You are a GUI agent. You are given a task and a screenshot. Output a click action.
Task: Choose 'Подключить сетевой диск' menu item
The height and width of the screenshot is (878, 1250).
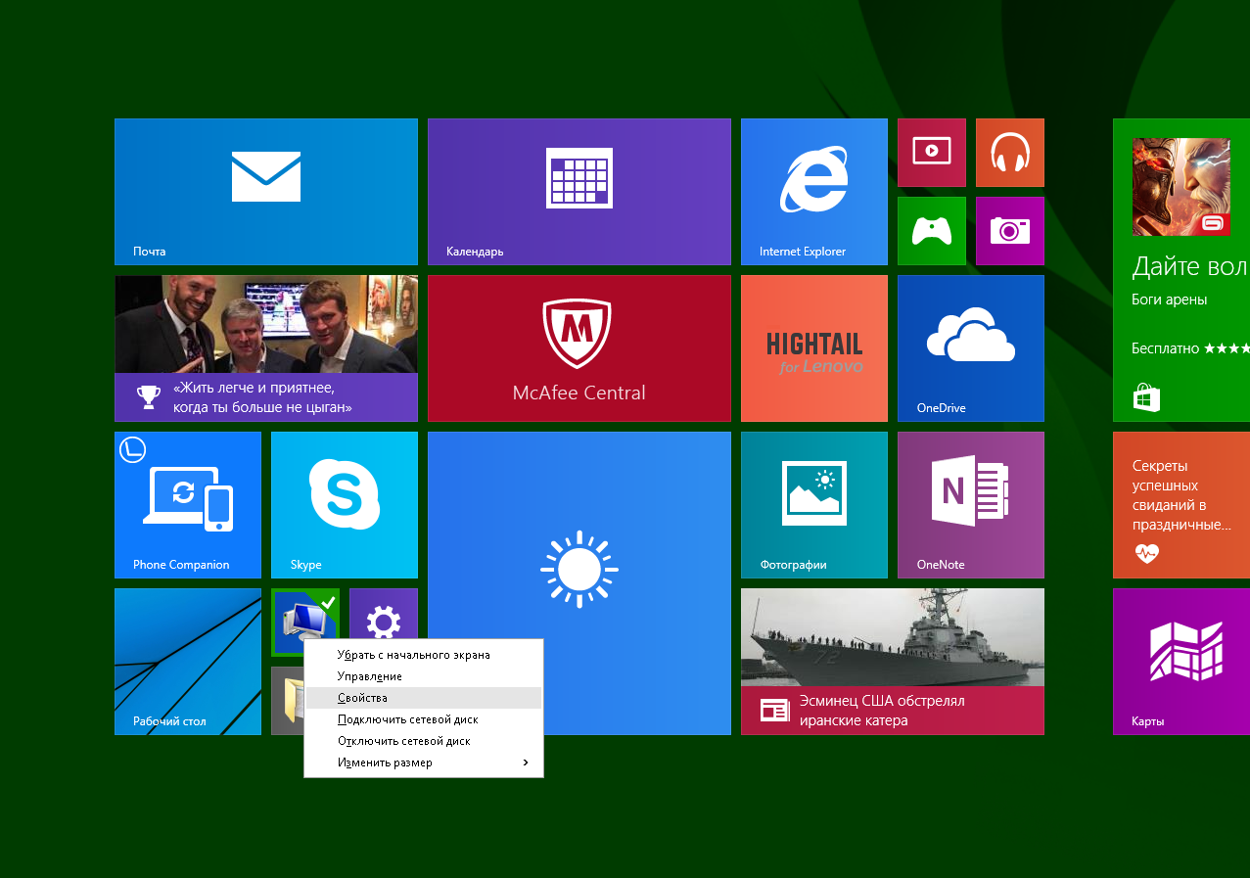coord(424,719)
